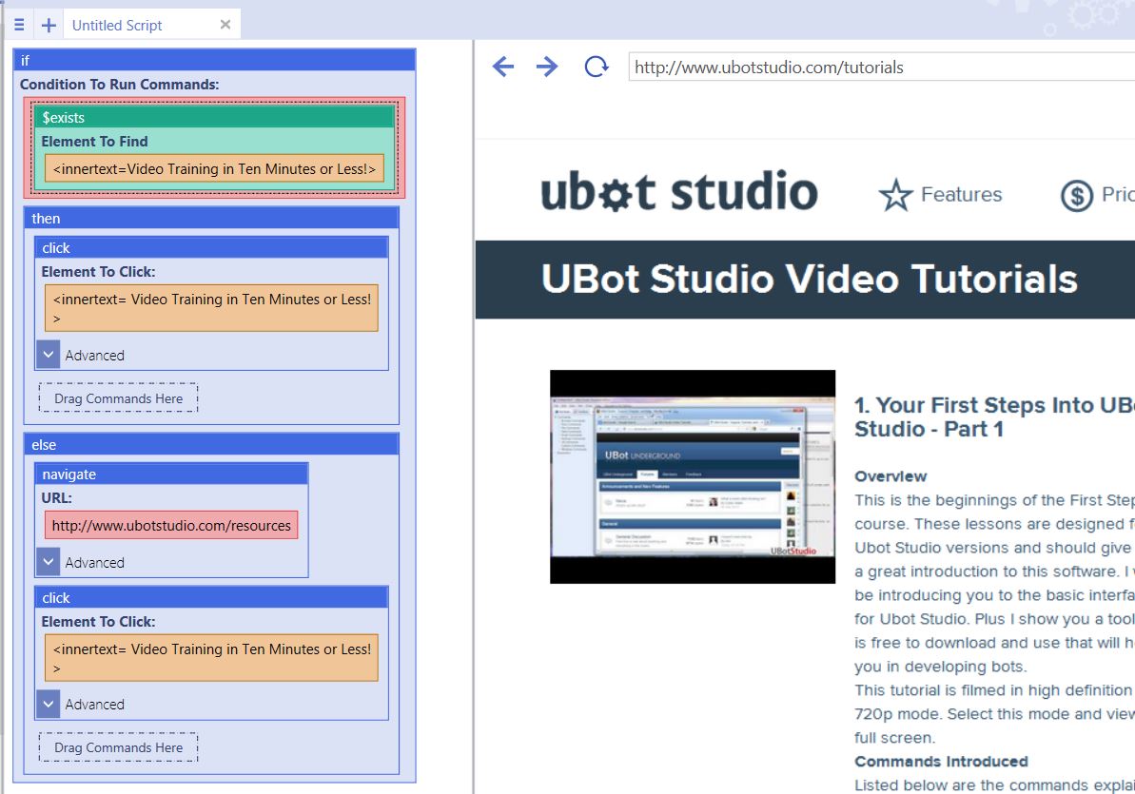Click the dollar sign Pricing icon
The width and height of the screenshot is (1135, 794).
1076,196
